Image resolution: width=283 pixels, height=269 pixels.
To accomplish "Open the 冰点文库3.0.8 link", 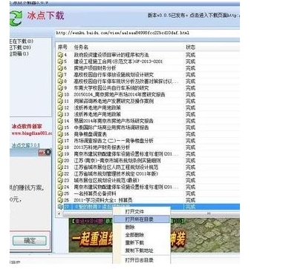I will point(26,145).
